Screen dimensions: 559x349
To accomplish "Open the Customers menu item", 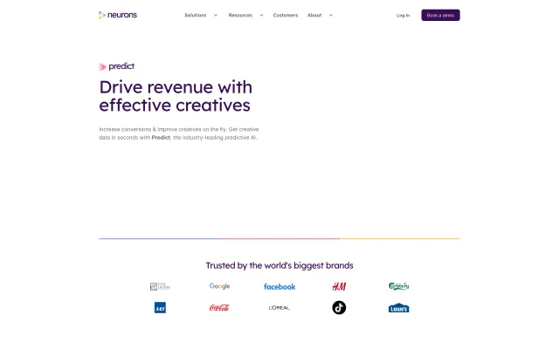I will click(285, 16).
